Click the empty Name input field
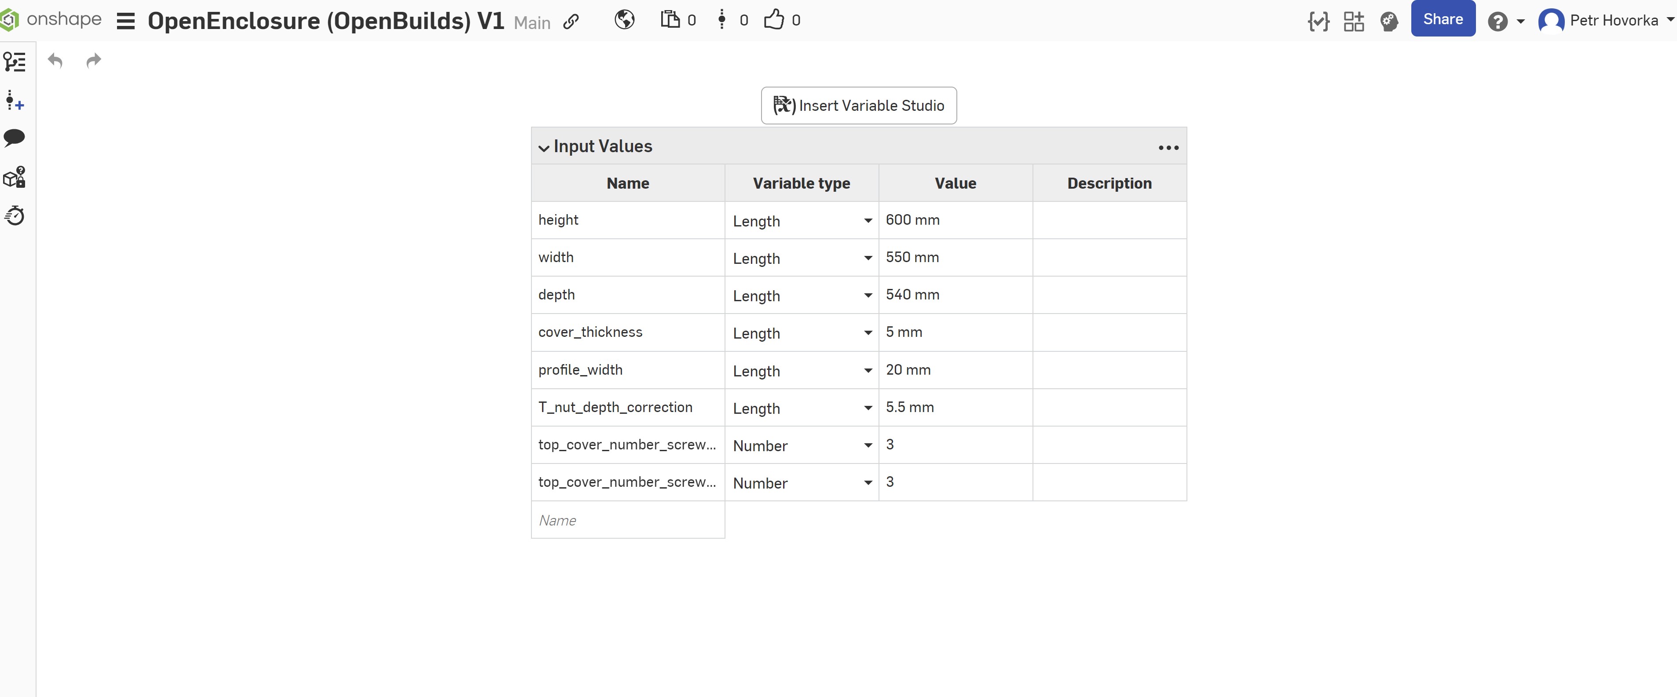This screenshot has width=1677, height=697. pos(628,520)
